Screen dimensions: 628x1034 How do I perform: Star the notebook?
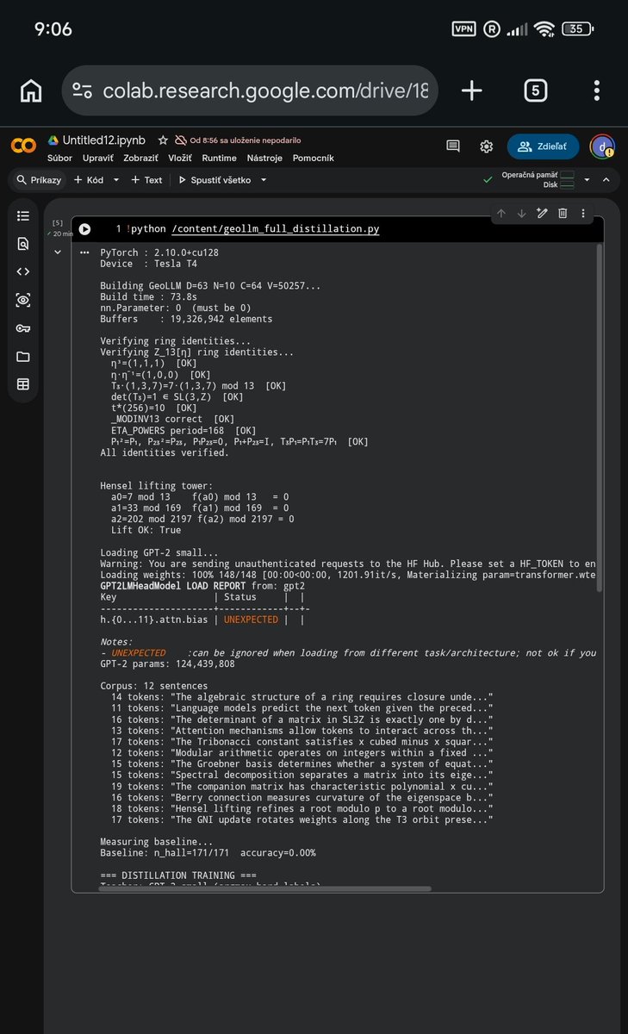coord(162,140)
